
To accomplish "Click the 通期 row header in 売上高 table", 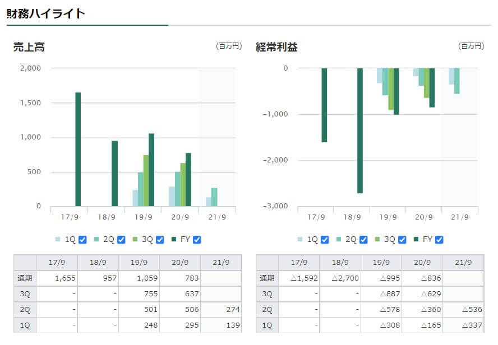I will click(25, 278).
